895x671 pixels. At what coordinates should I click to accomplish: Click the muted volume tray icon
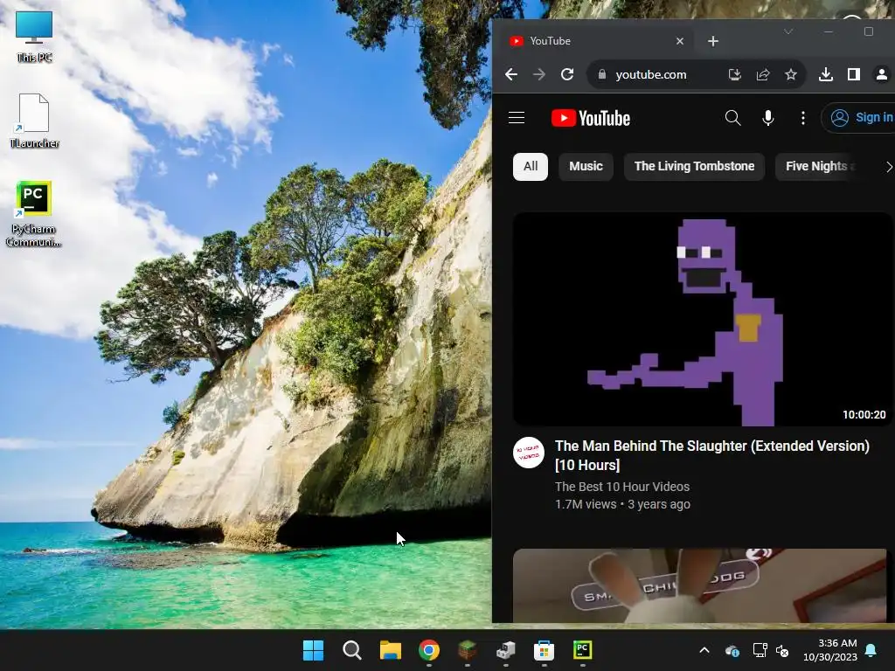pos(782,650)
